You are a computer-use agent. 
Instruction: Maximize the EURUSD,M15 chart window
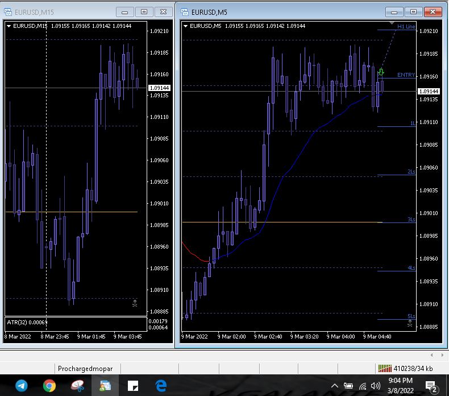(144, 11)
